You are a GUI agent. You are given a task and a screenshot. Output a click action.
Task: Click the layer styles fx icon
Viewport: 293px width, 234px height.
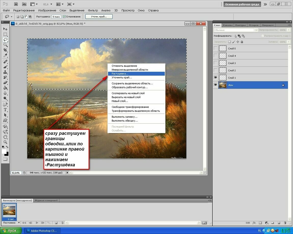[x=254, y=223]
